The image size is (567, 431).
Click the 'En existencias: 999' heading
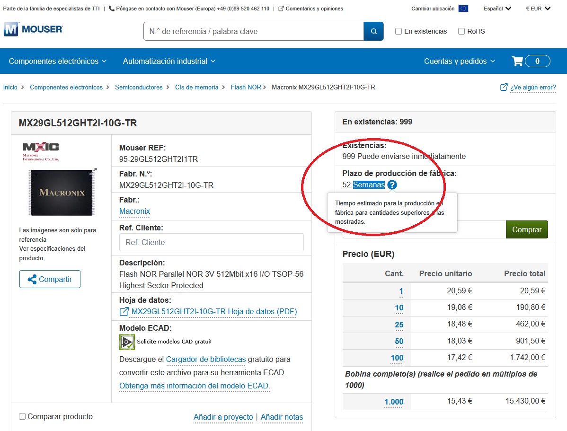click(377, 122)
